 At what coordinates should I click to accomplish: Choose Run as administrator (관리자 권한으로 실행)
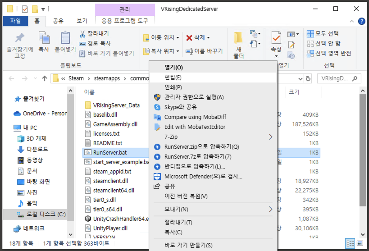(x=213, y=97)
